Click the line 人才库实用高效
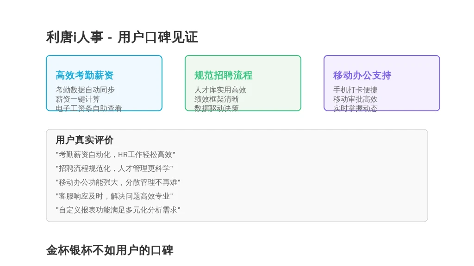The height and width of the screenshot is (266, 474). coord(220,90)
